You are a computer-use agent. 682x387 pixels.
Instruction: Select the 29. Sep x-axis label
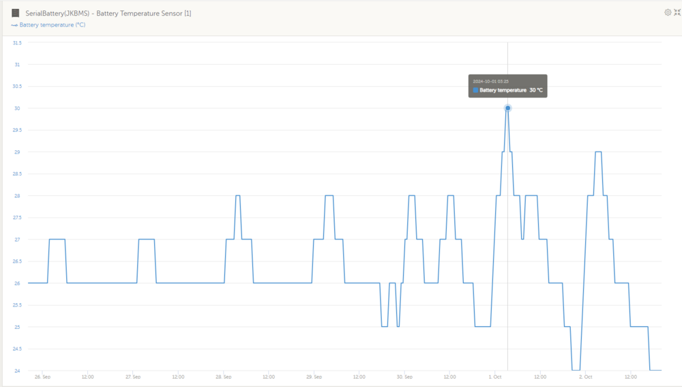(x=314, y=376)
